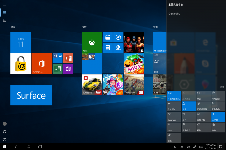Click the Start menu user account icon
Screen dimensions: 226x150
pyautogui.click(x=5, y=124)
